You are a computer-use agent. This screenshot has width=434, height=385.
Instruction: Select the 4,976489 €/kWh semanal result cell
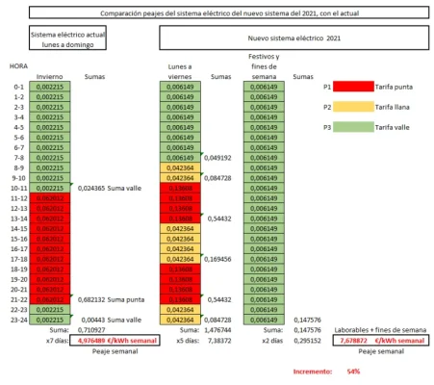click(115, 341)
